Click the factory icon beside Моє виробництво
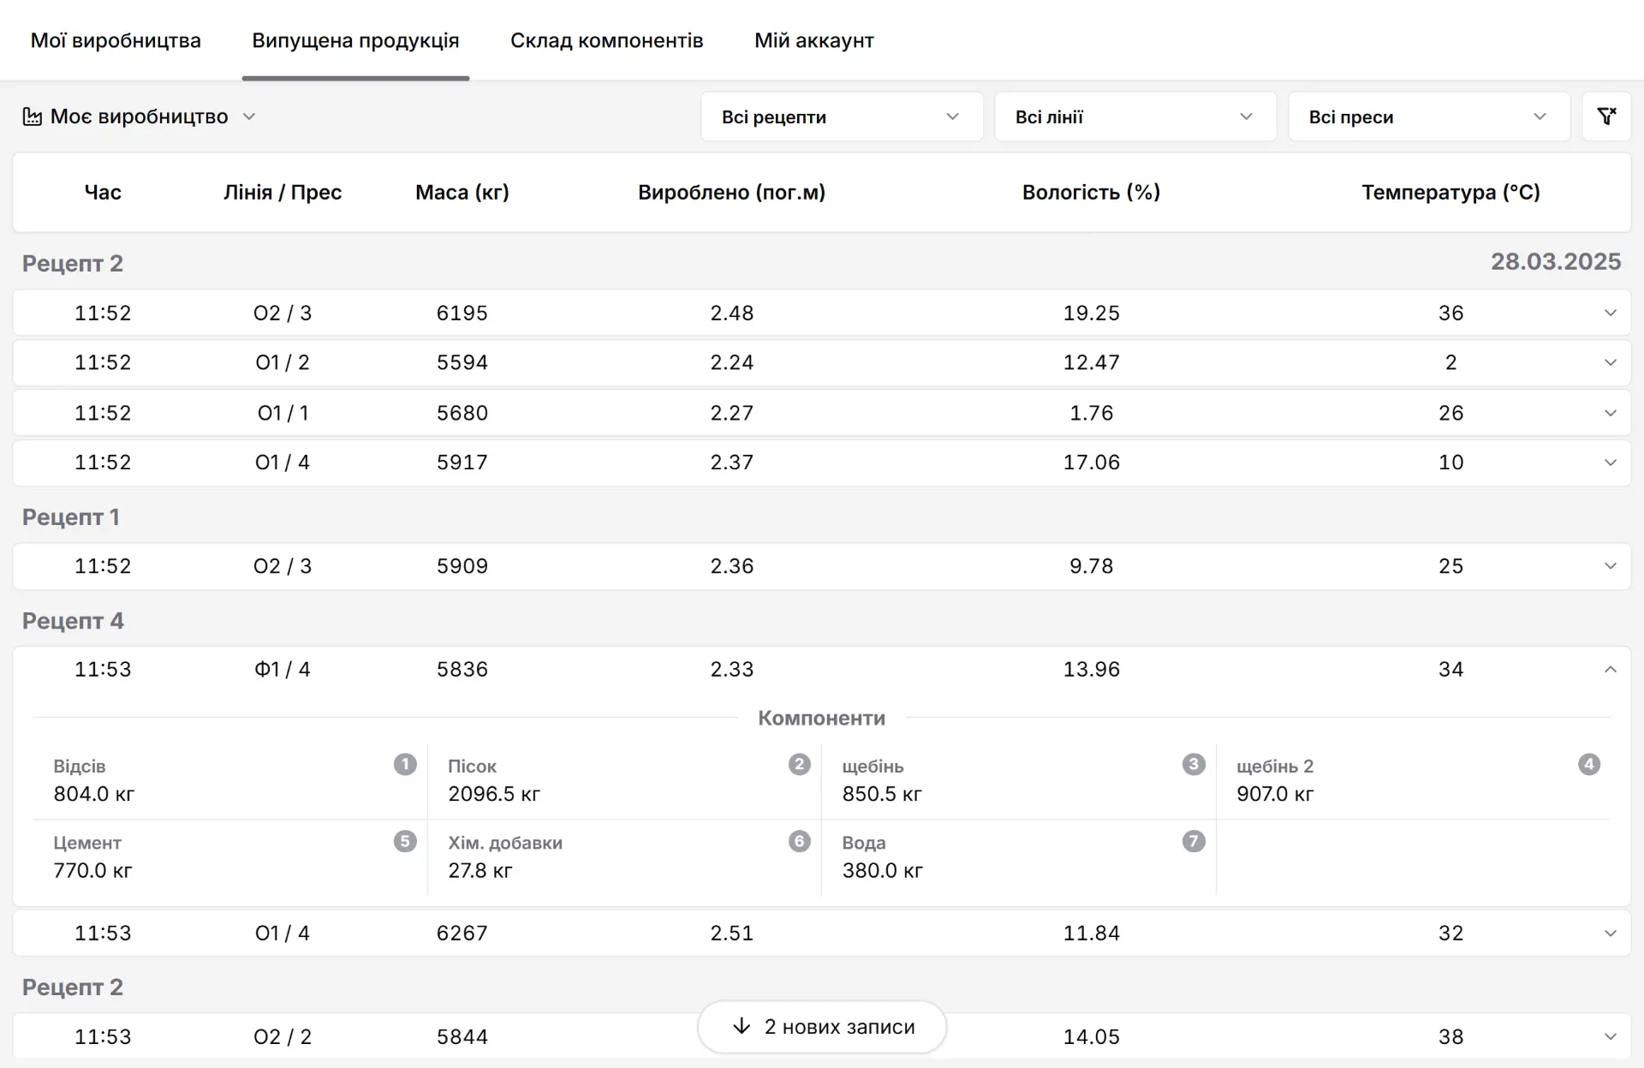The height and width of the screenshot is (1068, 1644). click(33, 116)
